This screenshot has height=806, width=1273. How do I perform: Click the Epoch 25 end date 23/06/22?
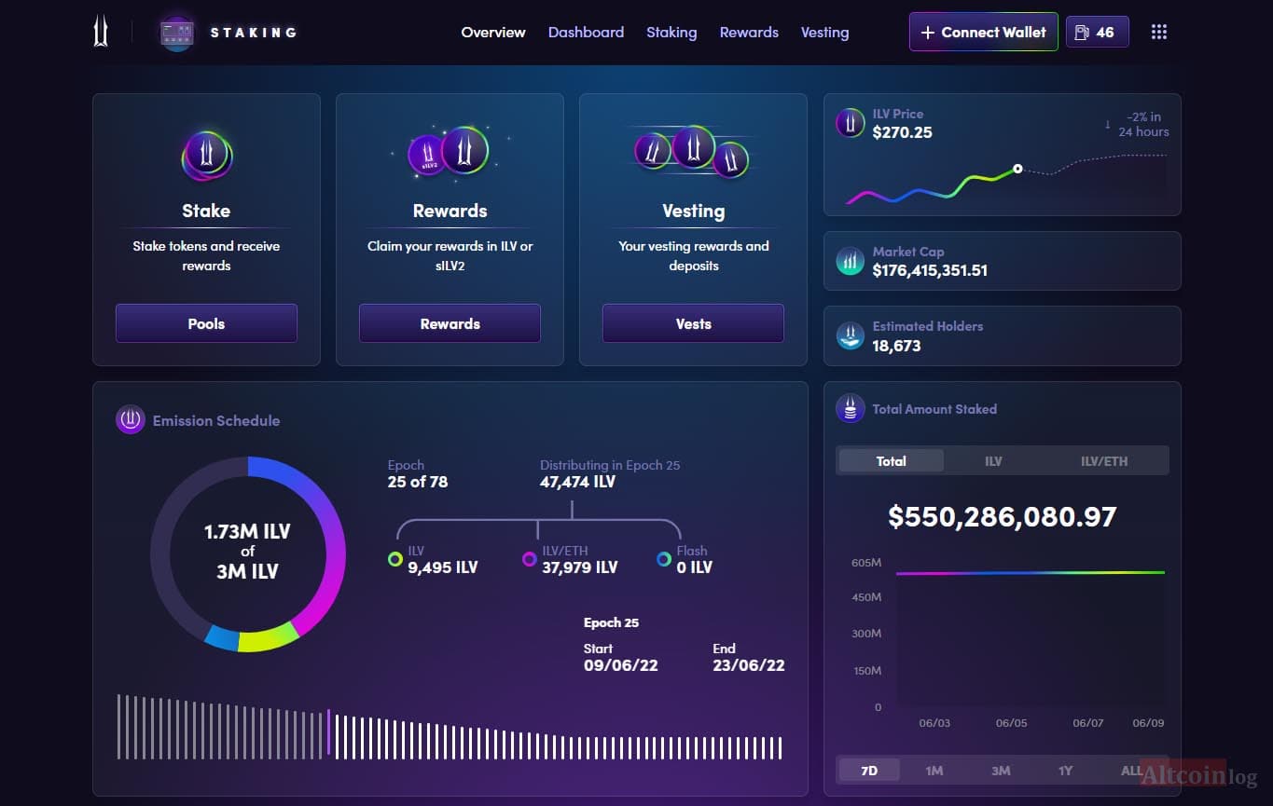tap(748, 665)
